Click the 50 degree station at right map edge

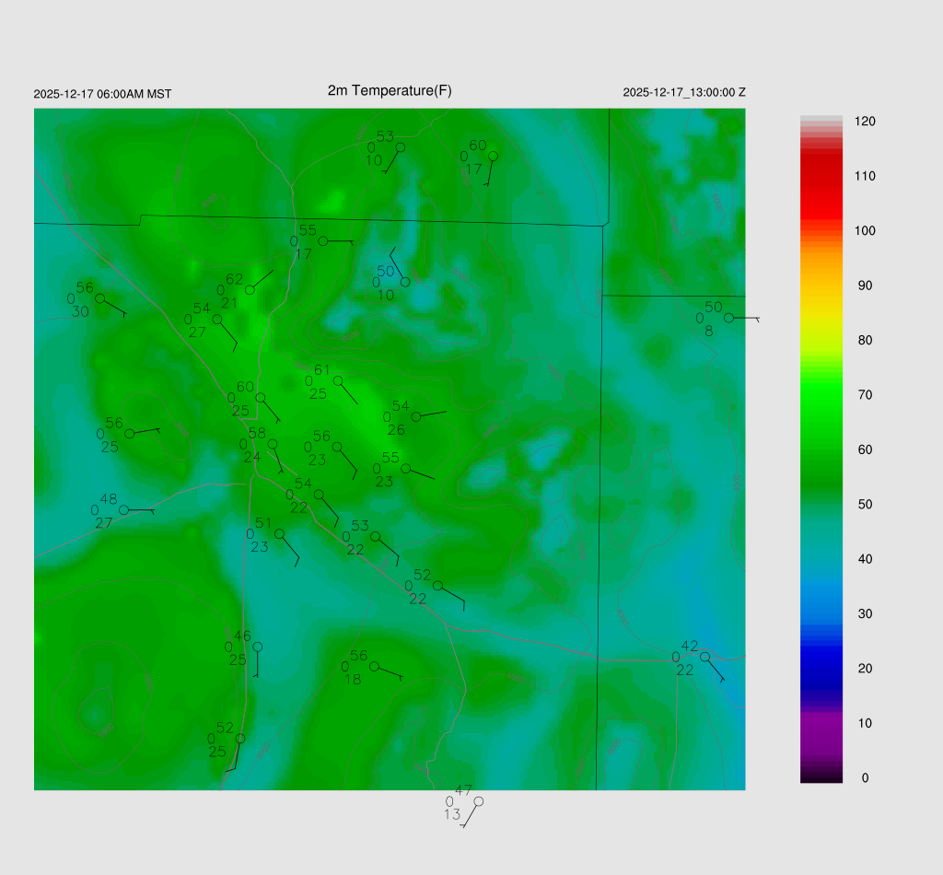coord(728,318)
